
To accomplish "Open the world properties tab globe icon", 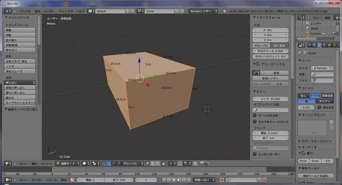I will pyautogui.click(x=325, y=45).
